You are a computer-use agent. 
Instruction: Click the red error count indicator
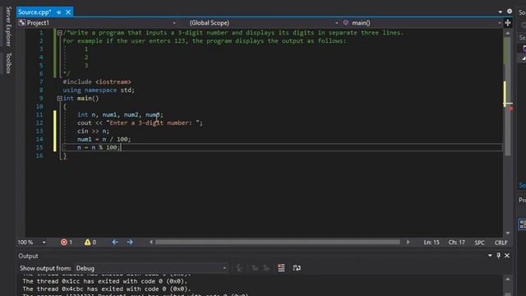pyautogui.click(x=67, y=243)
